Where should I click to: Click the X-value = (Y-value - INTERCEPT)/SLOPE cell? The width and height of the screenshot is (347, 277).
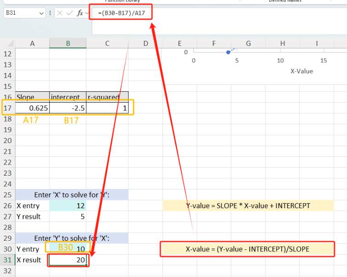(x=248, y=249)
